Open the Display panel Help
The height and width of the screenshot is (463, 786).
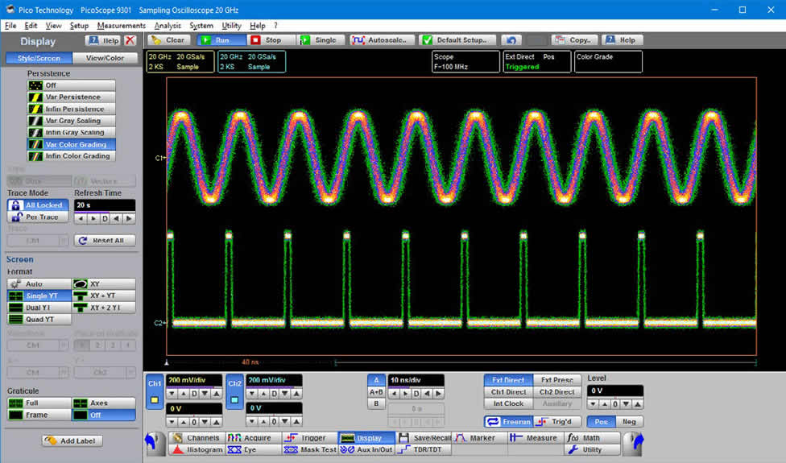pyautogui.click(x=103, y=40)
